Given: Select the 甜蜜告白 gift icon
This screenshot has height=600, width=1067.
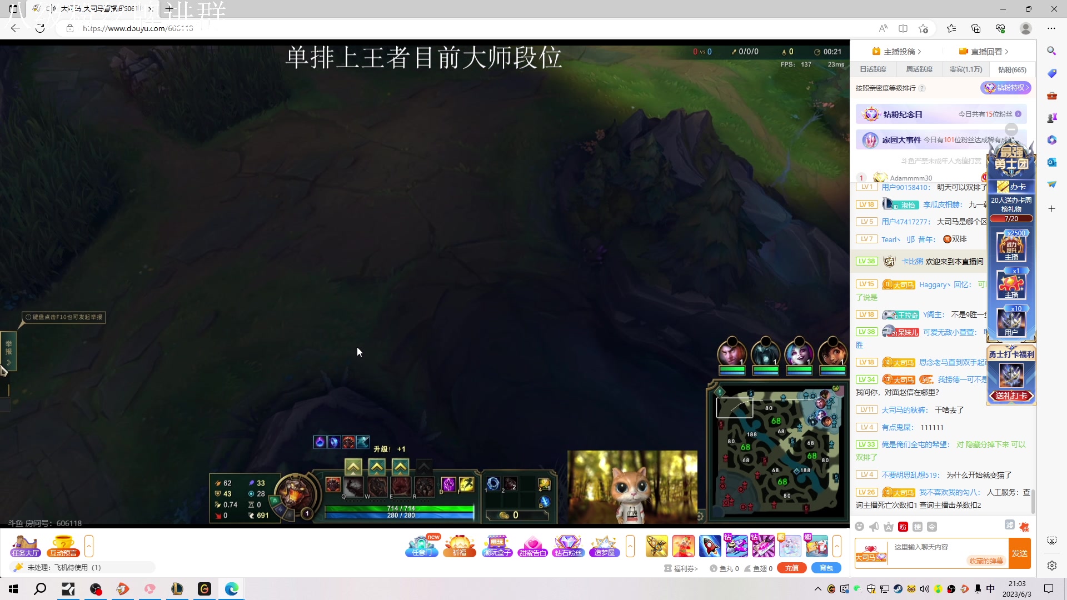Looking at the screenshot, I should [x=533, y=546].
